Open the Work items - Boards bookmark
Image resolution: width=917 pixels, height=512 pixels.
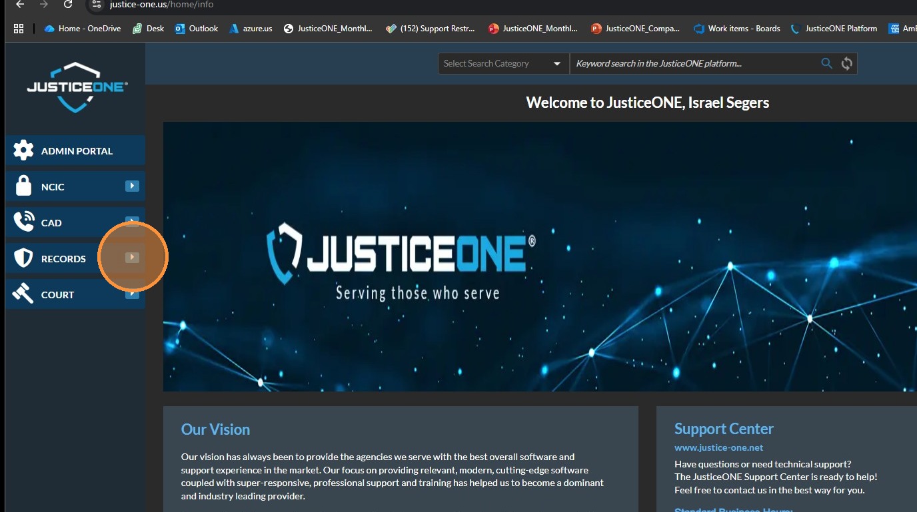(737, 29)
